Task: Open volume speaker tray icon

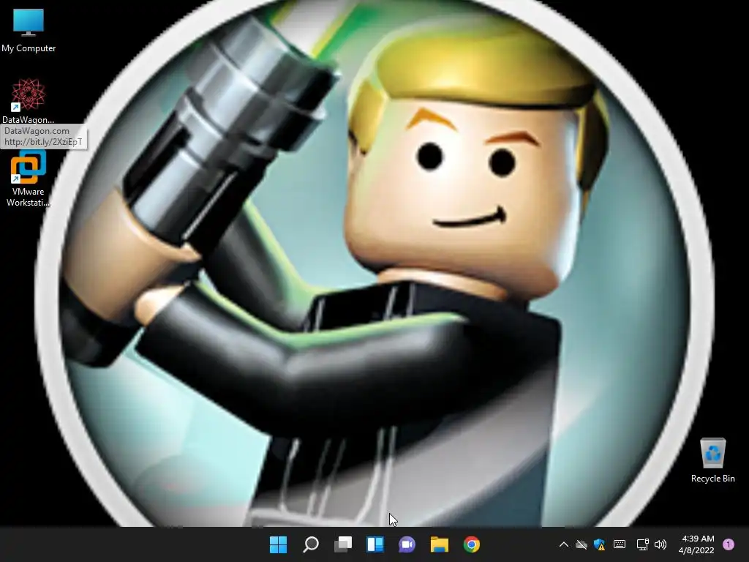Action: click(x=660, y=544)
